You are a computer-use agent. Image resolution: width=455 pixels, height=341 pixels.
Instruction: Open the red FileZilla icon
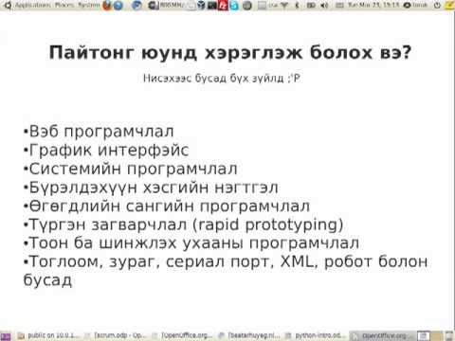pos(224,6)
